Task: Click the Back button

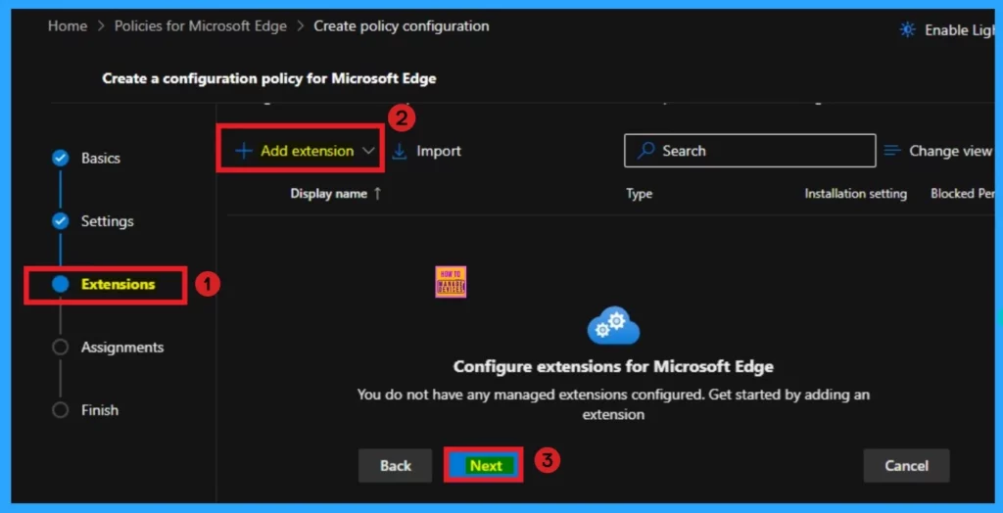Action: [x=396, y=466]
